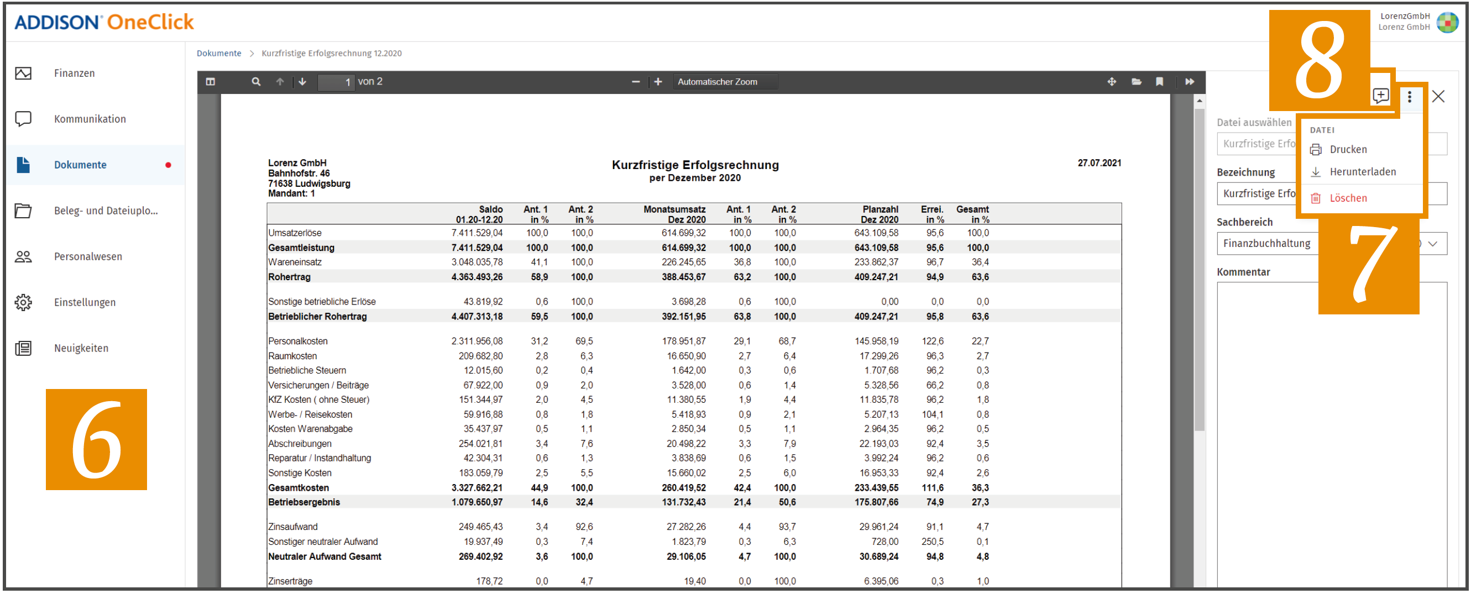Click the bookmark current view icon
The height and width of the screenshot is (594, 1471).
(1159, 82)
